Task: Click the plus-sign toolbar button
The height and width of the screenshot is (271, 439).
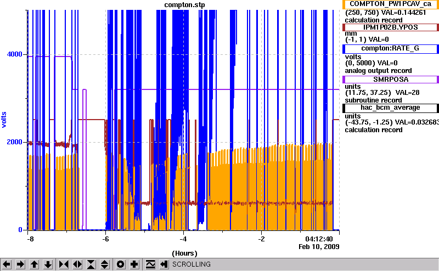Action: pyautogui.click(x=134, y=264)
